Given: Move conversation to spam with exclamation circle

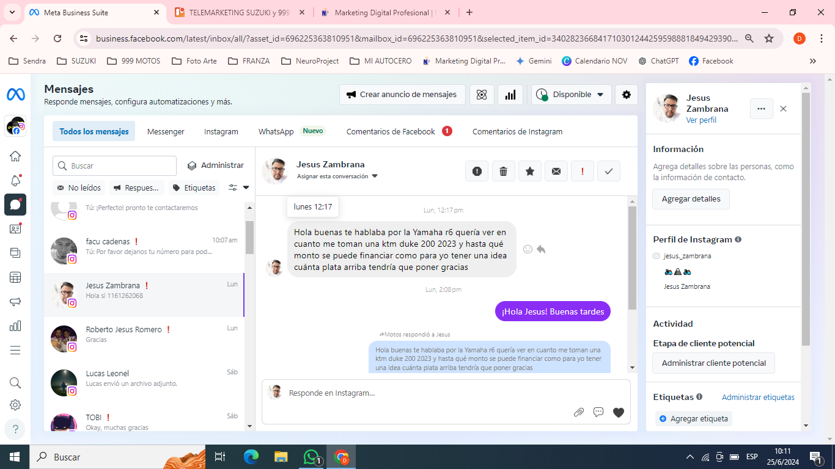Looking at the screenshot, I should click(x=477, y=172).
